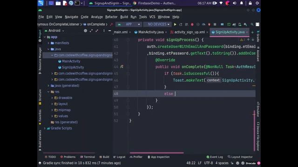
Task: Click the Stop square icon in the toolbar
Action: 215,25
